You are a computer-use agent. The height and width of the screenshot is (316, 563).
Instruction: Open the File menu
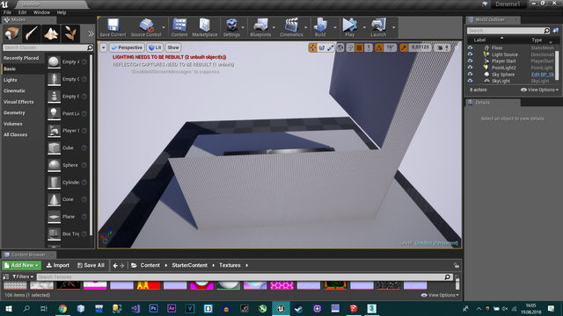7,12
